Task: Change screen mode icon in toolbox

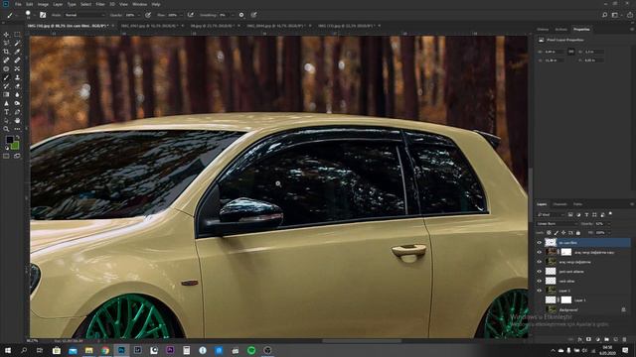Action: pos(17,156)
